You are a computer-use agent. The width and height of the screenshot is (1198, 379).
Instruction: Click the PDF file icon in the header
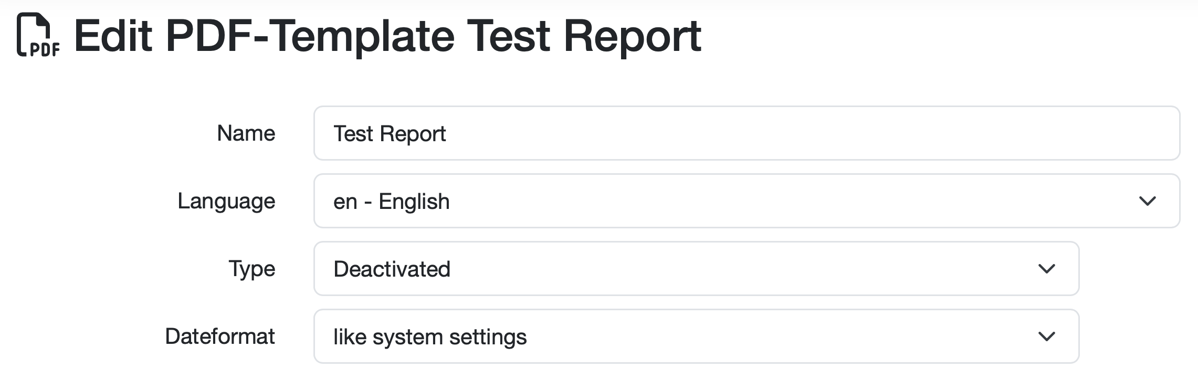click(38, 36)
